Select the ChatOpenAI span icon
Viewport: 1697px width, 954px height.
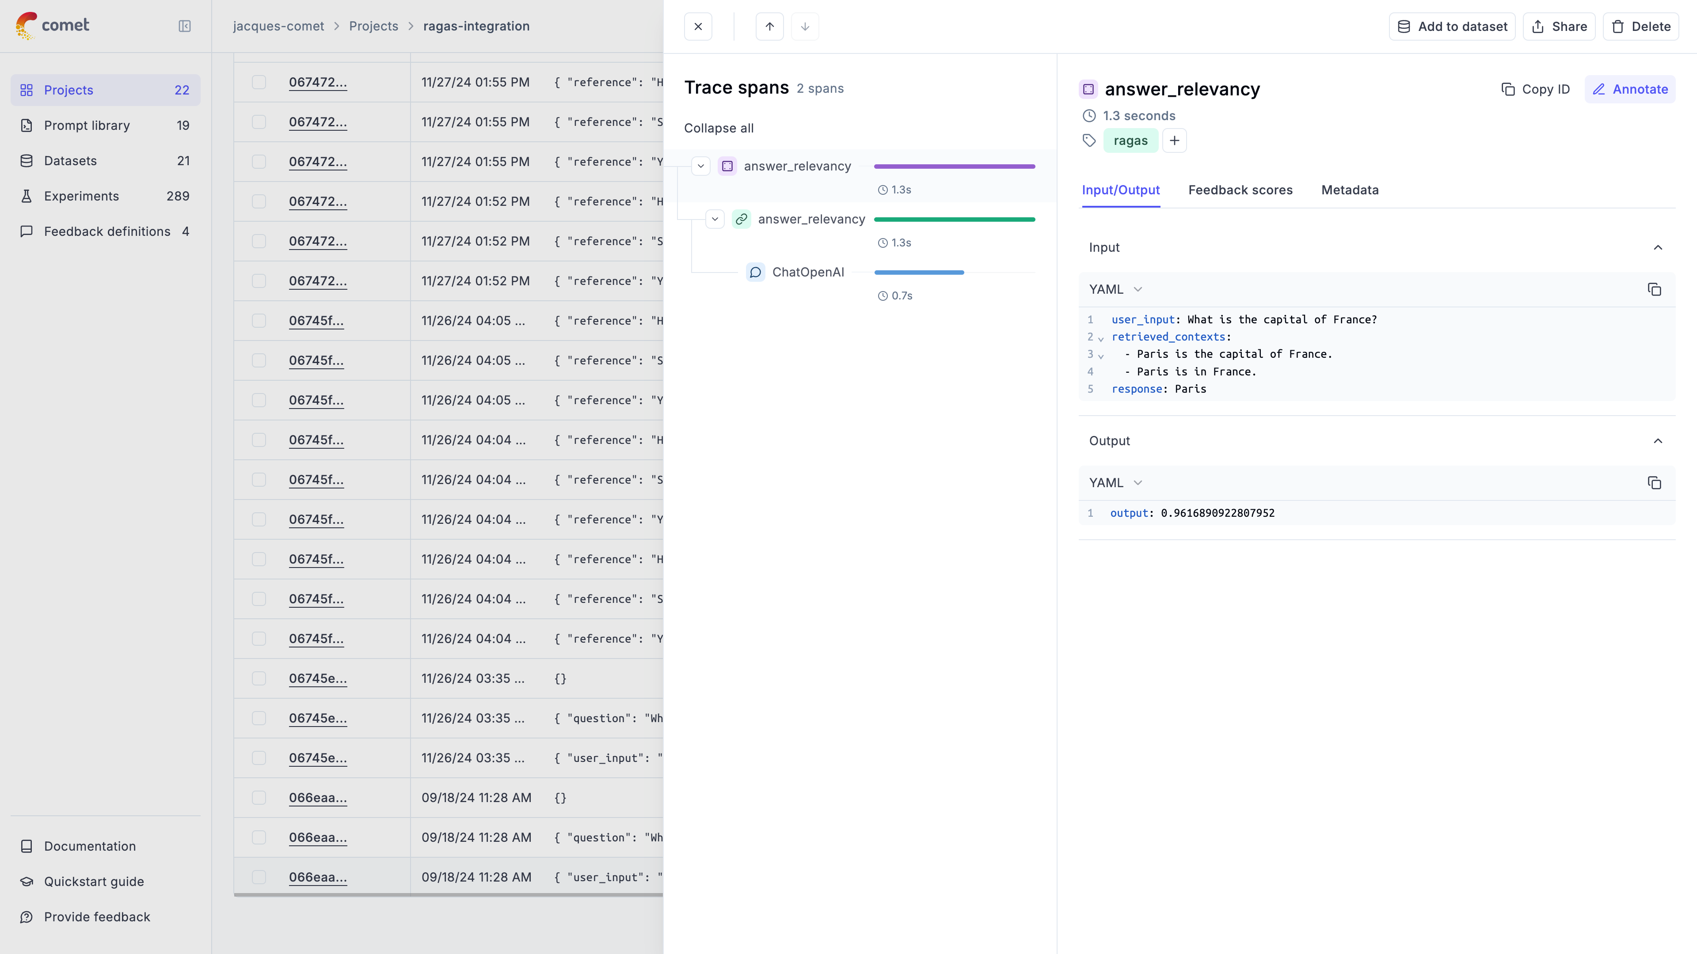coord(755,273)
